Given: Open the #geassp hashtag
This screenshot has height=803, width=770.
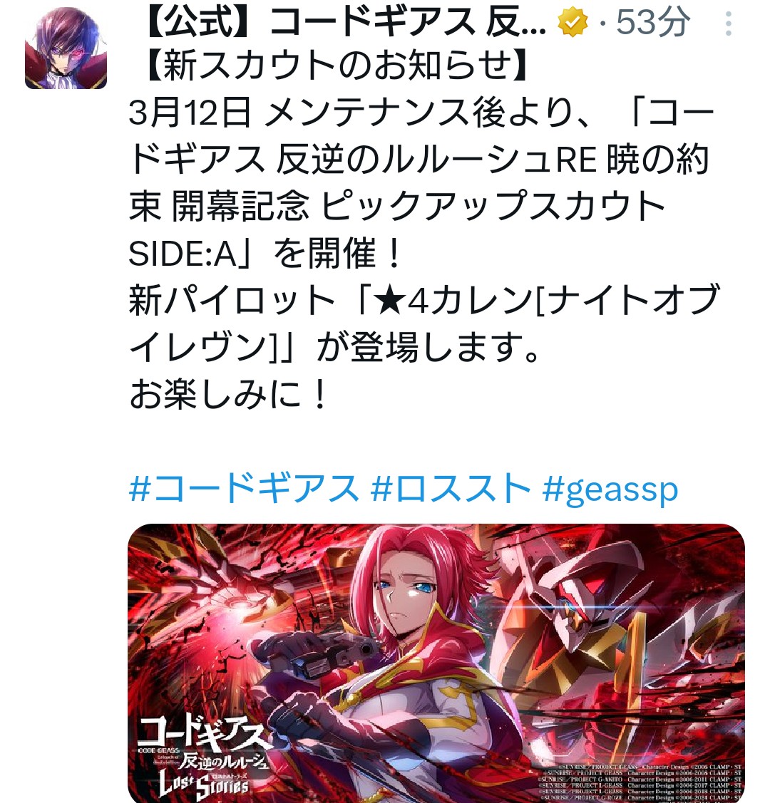Looking at the screenshot, I should [610, 489].
